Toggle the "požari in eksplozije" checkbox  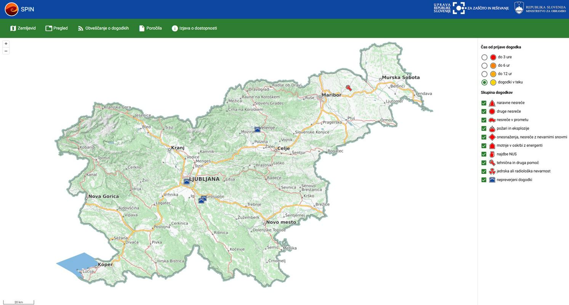click(484, 128)
